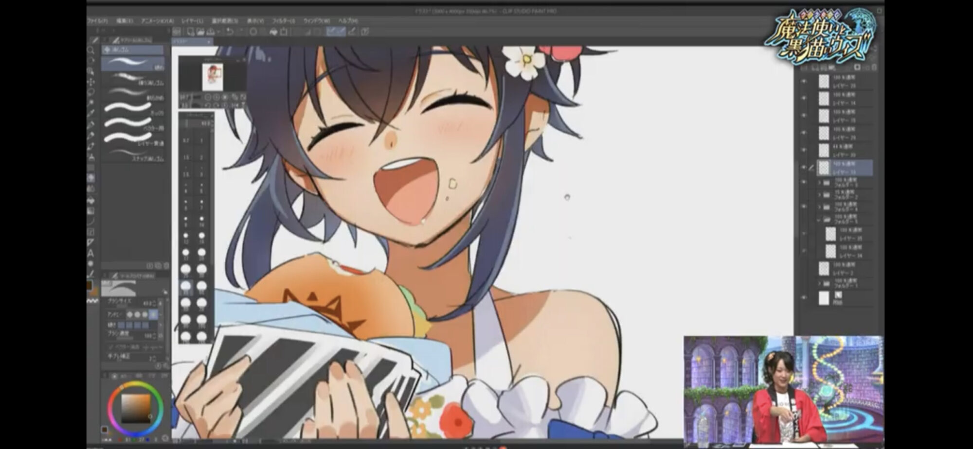The width and height of the screenshot is (973, 449).
Task: Select the Brush tool in tool palette
Action: click(x=91, y=146)
